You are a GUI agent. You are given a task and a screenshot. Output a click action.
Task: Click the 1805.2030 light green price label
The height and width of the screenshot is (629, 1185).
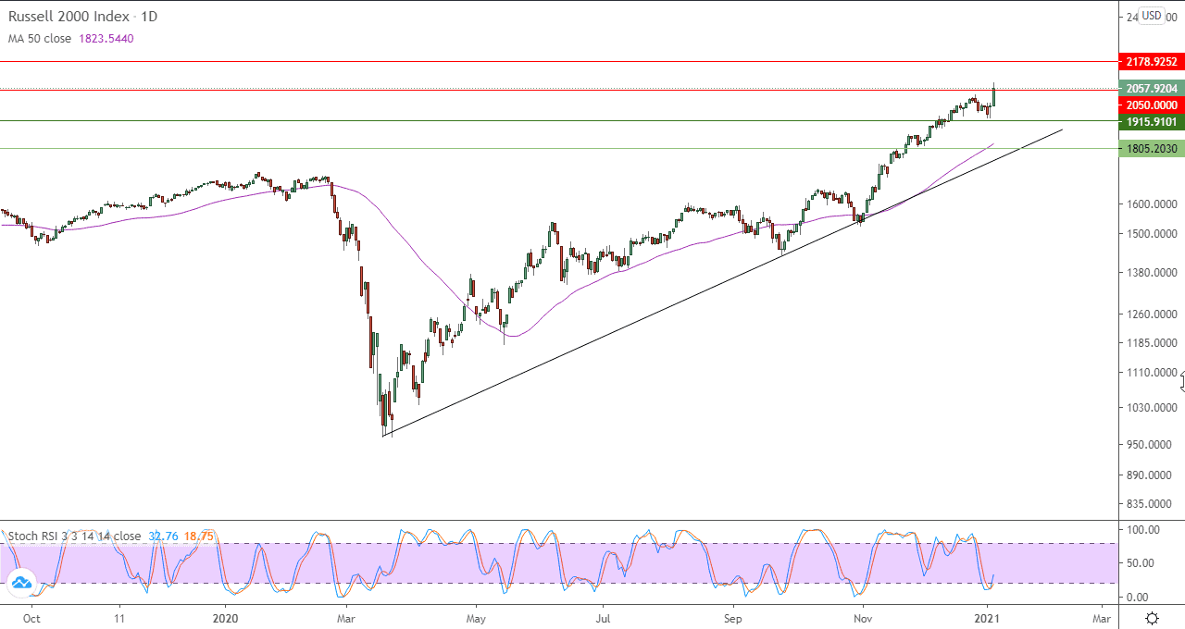coord(1152,149)
